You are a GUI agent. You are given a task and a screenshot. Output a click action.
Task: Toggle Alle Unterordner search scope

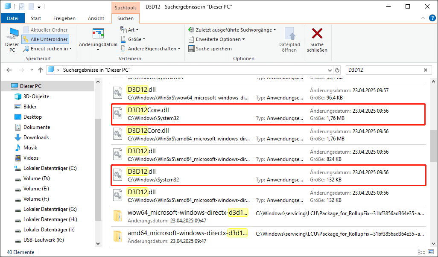tap(45, 39)
